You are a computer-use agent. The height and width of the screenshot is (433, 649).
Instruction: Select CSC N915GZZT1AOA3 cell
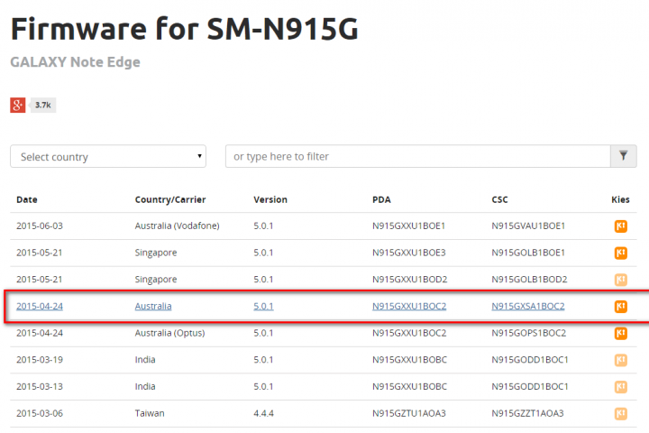(527, 413)
